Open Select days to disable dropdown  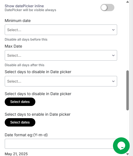[61, 81]
